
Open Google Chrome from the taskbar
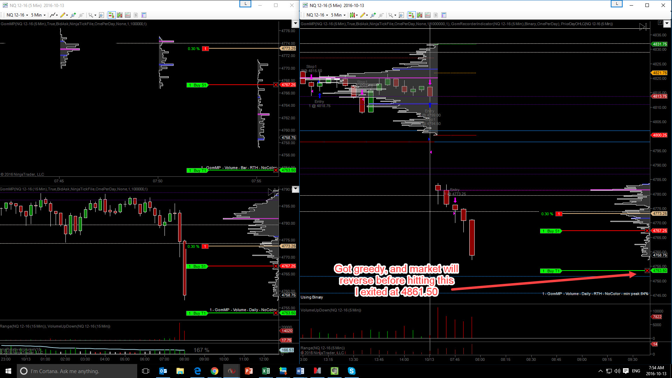click(x=215, y=371)
